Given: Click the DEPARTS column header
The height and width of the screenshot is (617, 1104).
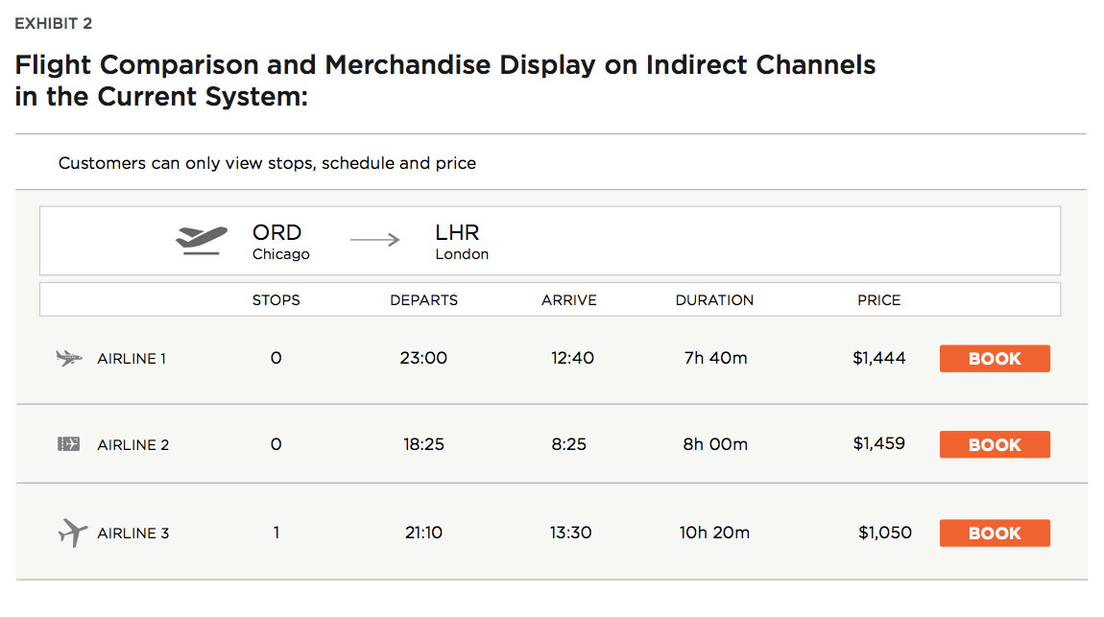Looking at the screenshot, I should [424, 300].
